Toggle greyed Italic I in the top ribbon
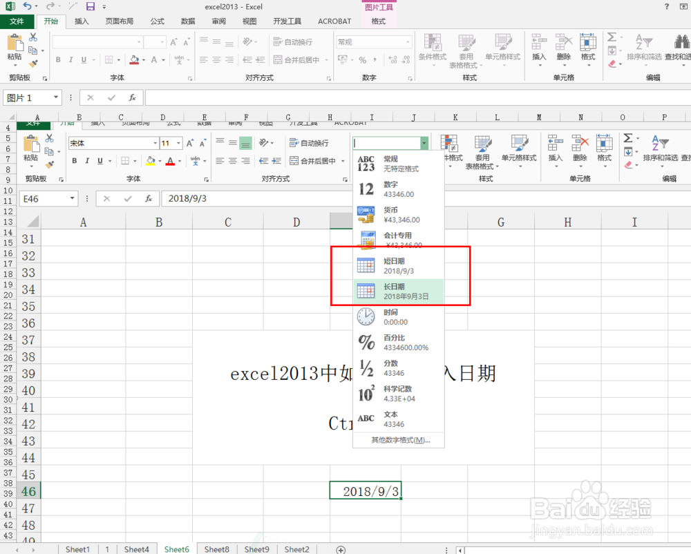 pyautogui.click(x=70, y=59)
